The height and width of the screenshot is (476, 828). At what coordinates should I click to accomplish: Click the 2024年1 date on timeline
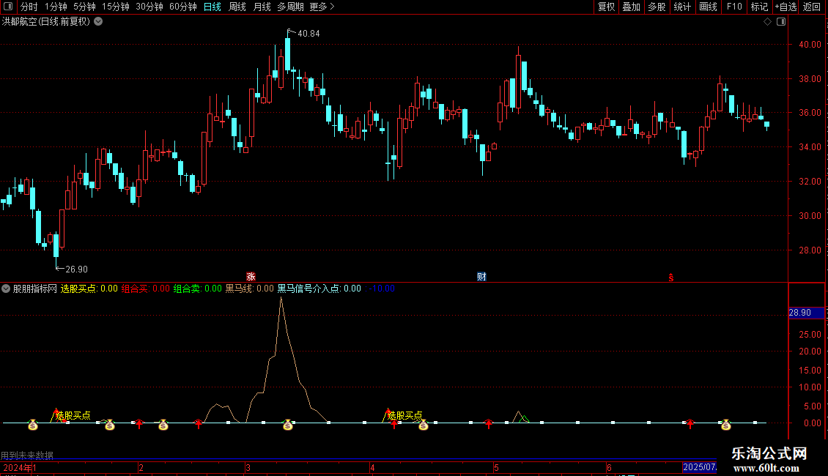tap(20, 467)
